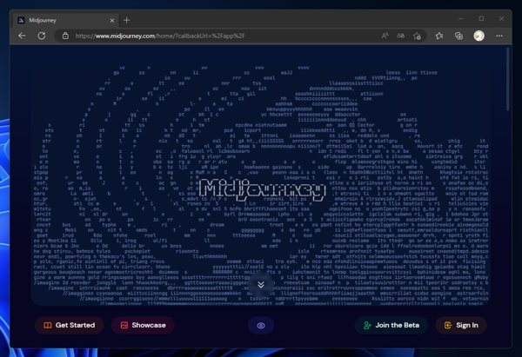Viewport: 522px width, 357px height.
Task: Select the Midjourney browser tab
Action: click(x=65, y=20)
